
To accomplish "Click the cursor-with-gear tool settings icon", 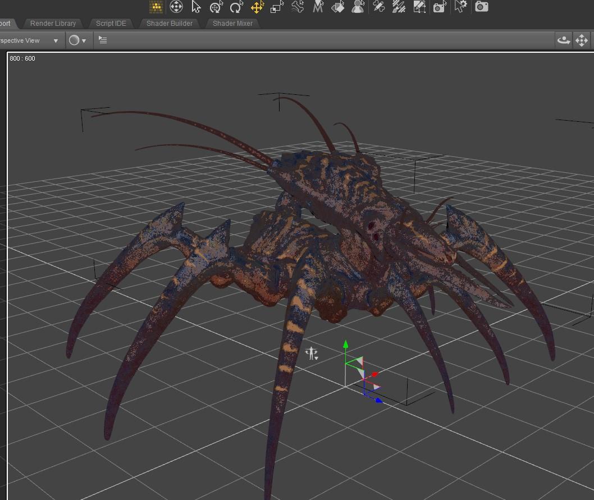I will pyautogui.click(x=460, y=7).
